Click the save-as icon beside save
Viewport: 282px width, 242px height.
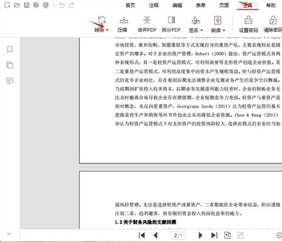click(x=36, y=5)
